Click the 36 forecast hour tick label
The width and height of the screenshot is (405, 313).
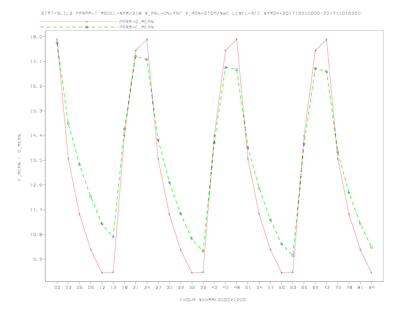(192, 287)
